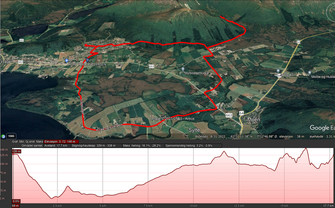The height and width of the screenshot is (208, 335).
Task: Click the 0.0% slope indicator label
Action: pyautogui.click(x=16, y=201)
